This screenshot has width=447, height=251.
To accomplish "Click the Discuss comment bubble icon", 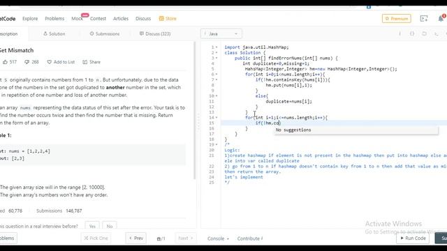I will [142, 33].
